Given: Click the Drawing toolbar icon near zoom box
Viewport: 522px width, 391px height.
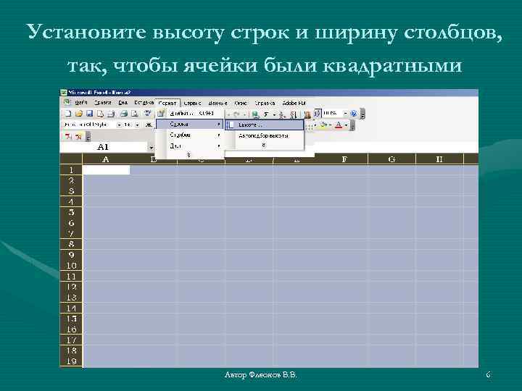Looking at the screenshot, I should pyautogui.click(x=317, y=114).
